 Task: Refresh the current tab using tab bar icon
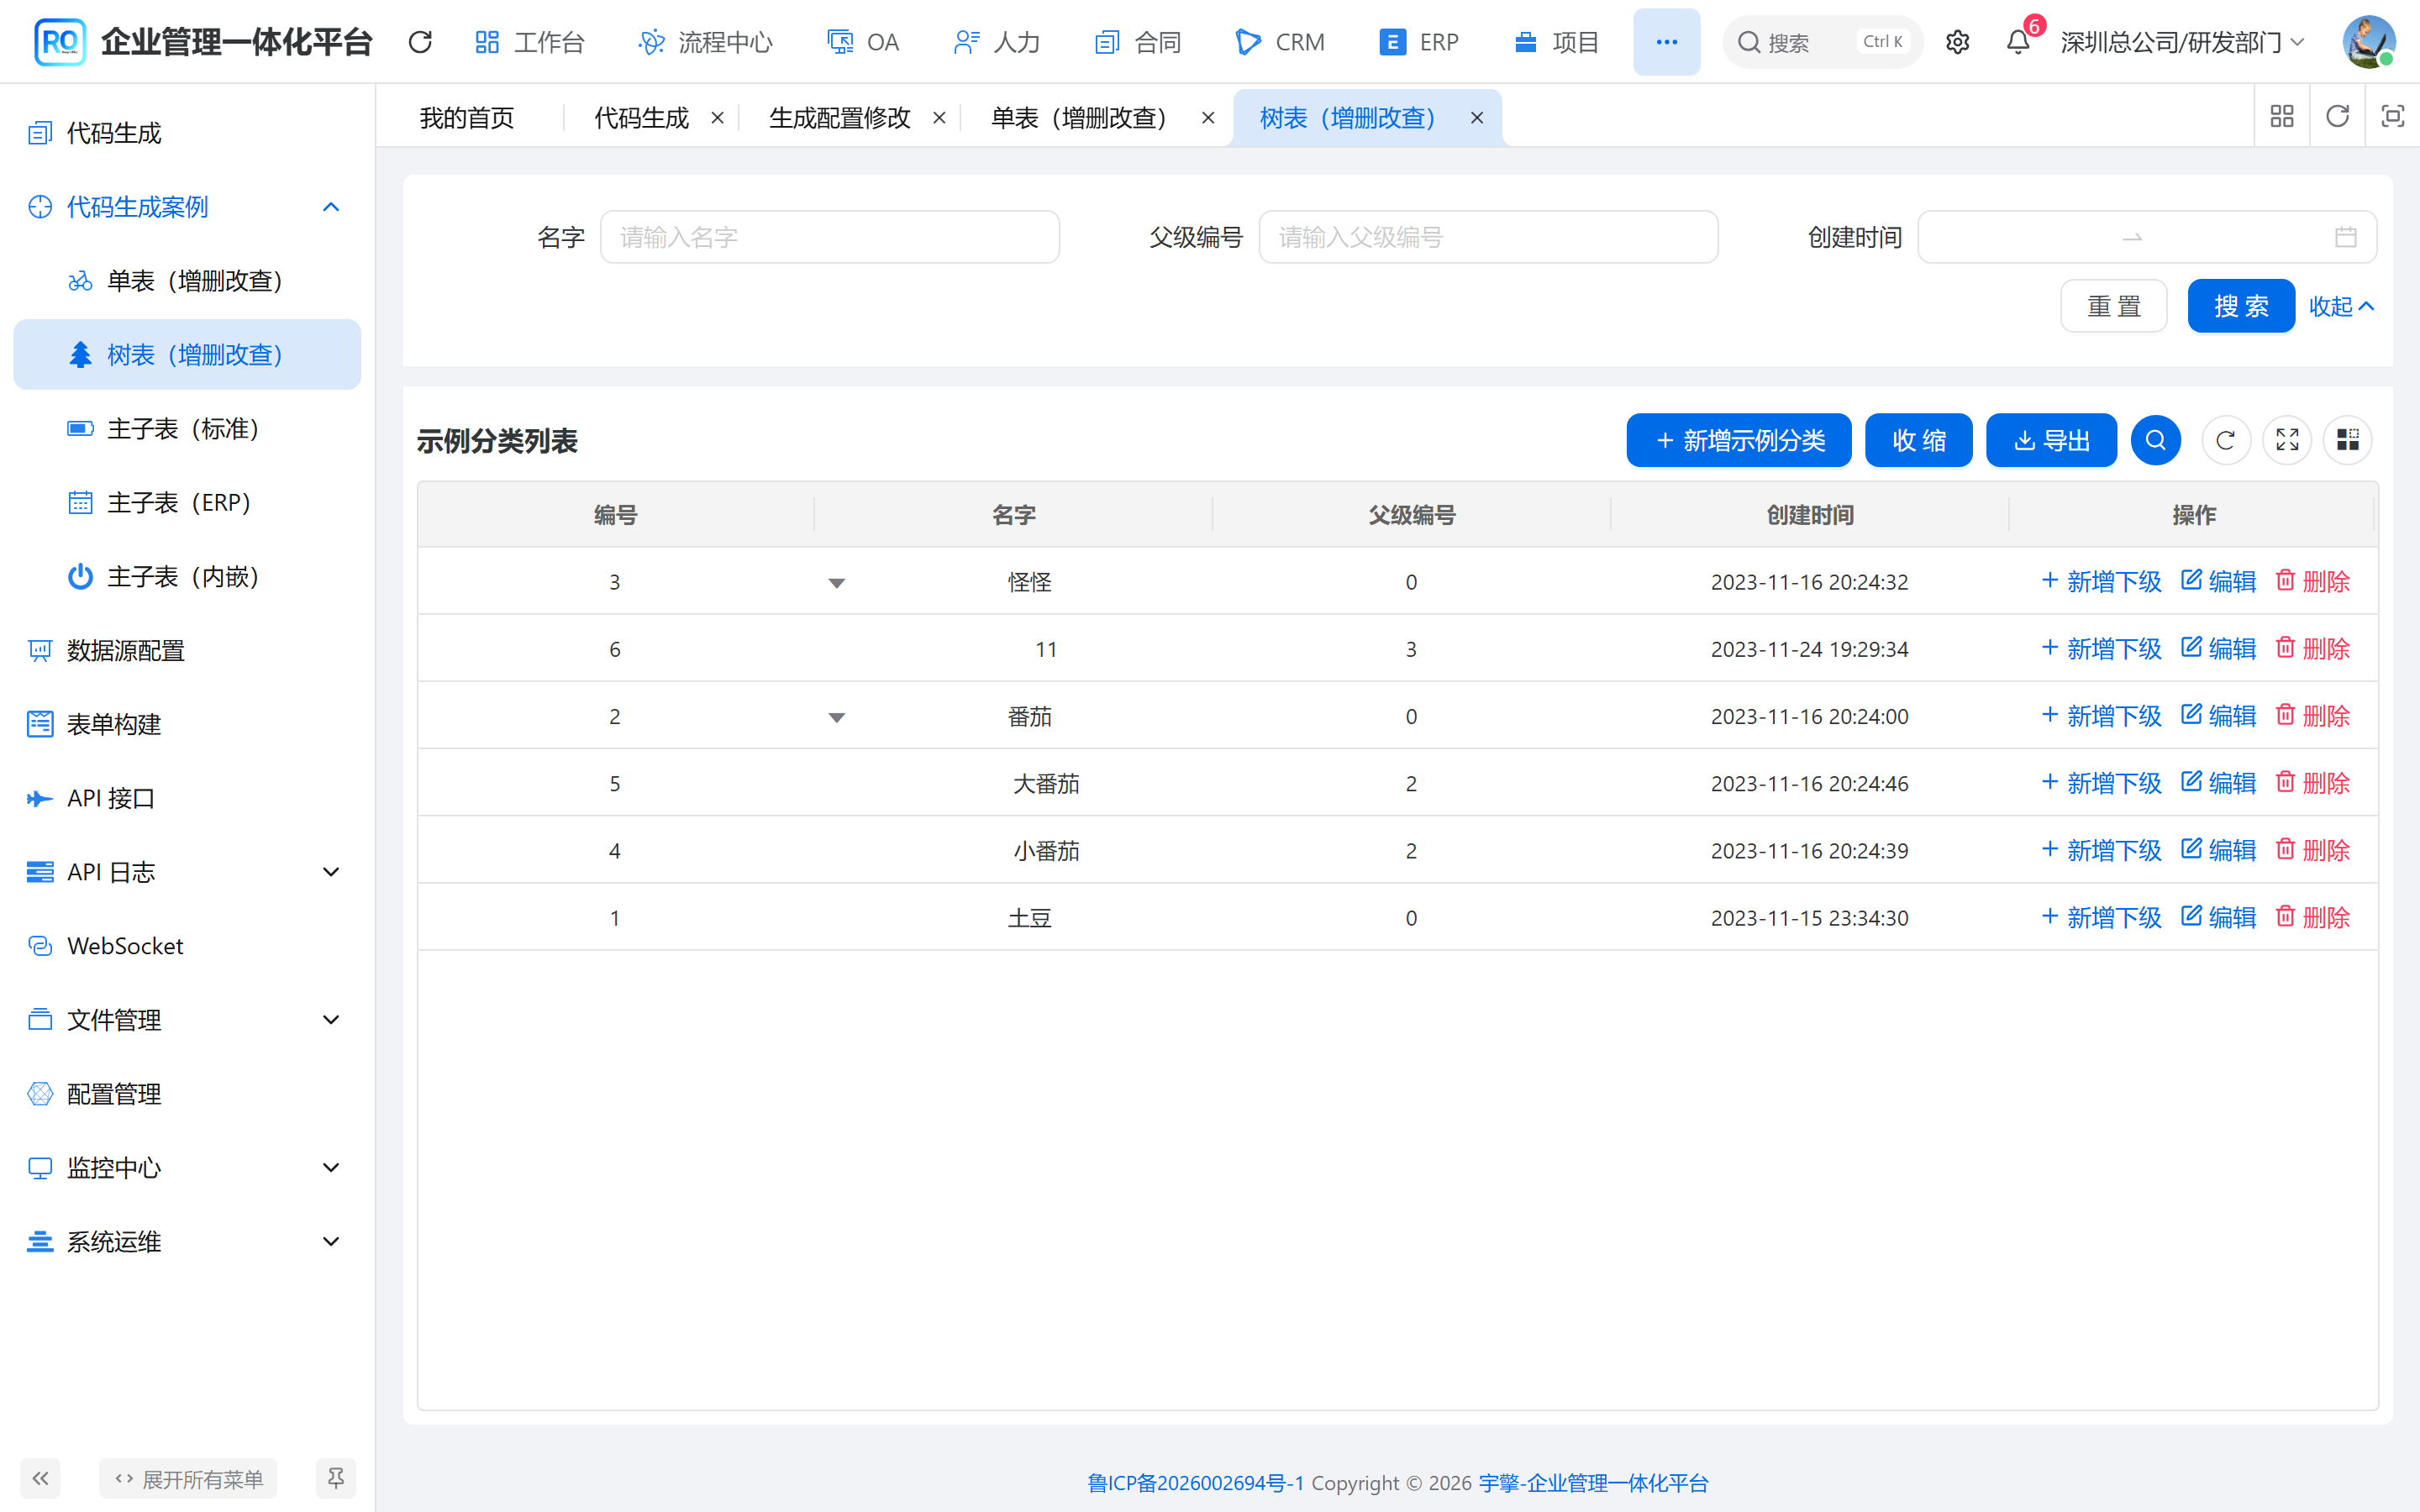click(x=2337, y=117)
